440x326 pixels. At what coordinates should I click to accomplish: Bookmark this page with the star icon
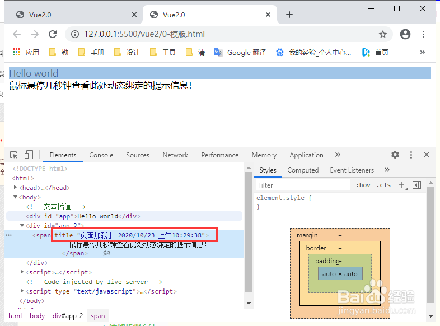coord(383,34)
